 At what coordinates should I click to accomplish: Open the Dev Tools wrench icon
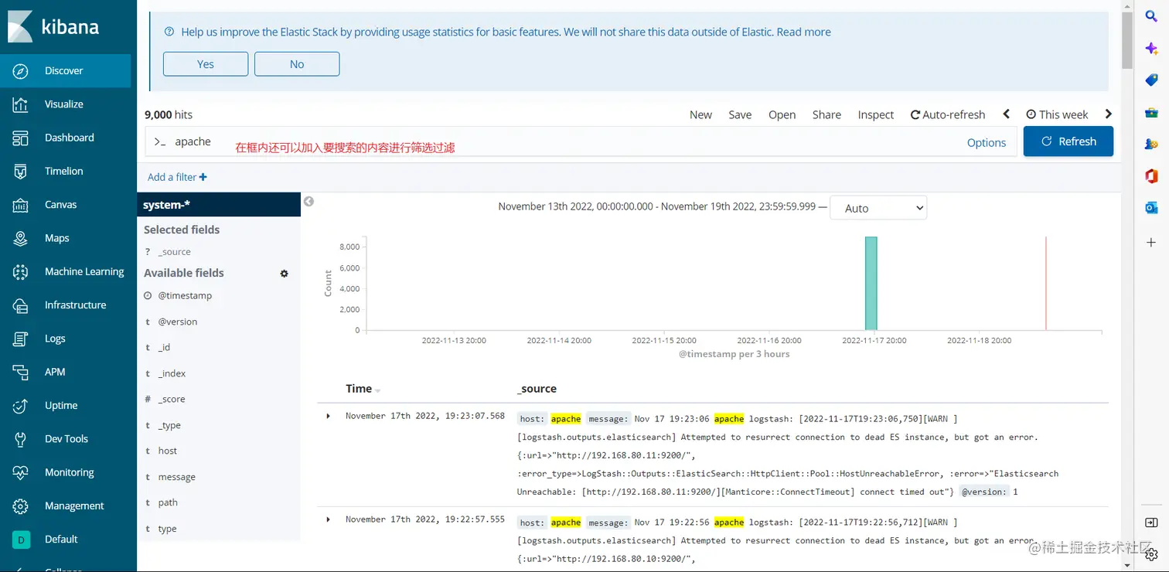(21, 439)
